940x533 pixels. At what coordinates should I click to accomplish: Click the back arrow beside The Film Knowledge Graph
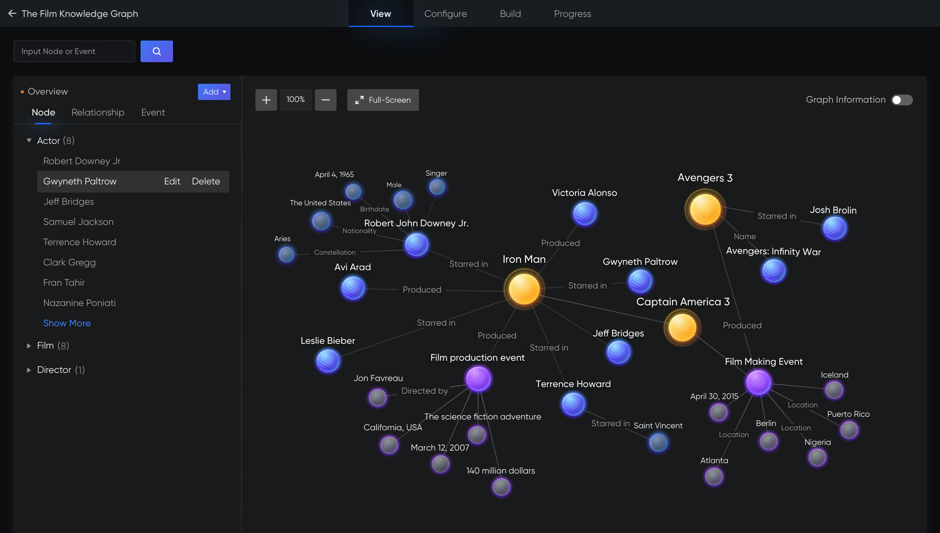coord(12,13)
